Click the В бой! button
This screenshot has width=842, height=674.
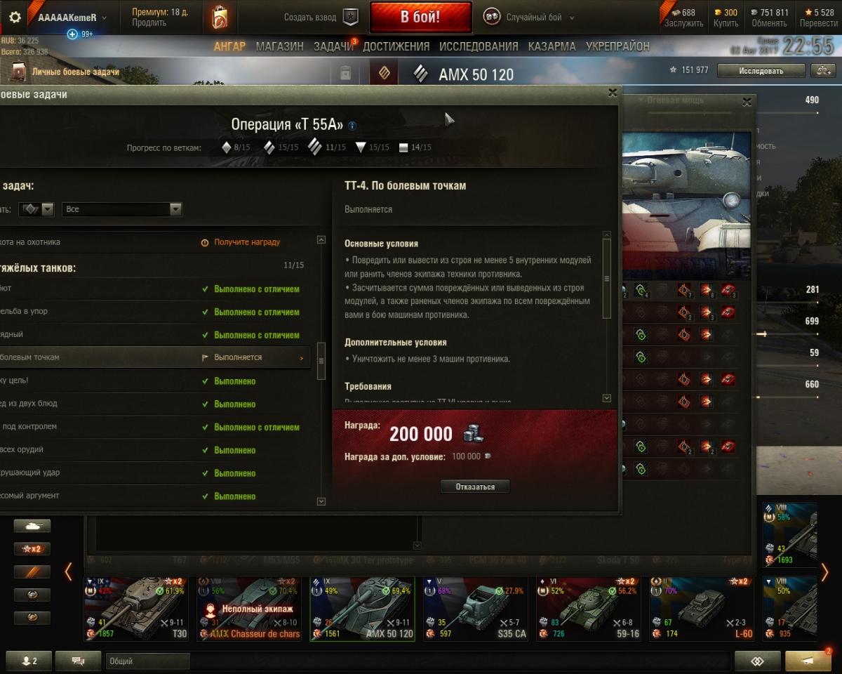pos(420,18)
